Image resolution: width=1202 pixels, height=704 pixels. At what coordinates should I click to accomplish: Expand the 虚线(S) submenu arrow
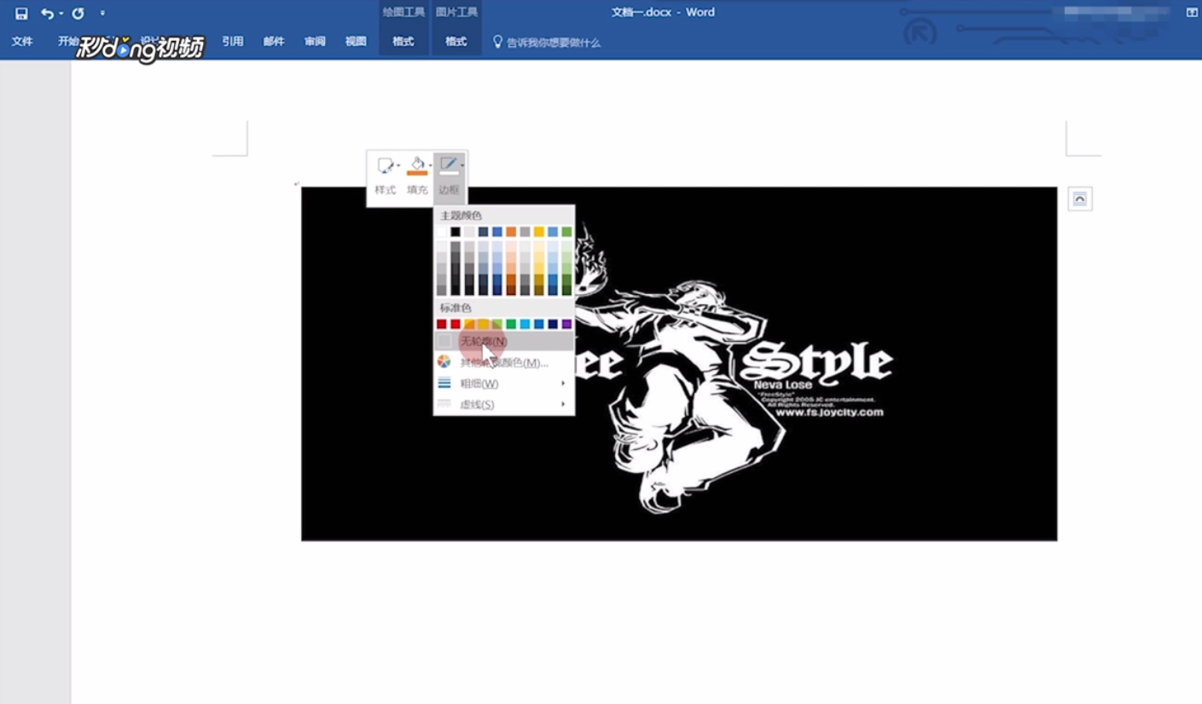tap(563, 405)
